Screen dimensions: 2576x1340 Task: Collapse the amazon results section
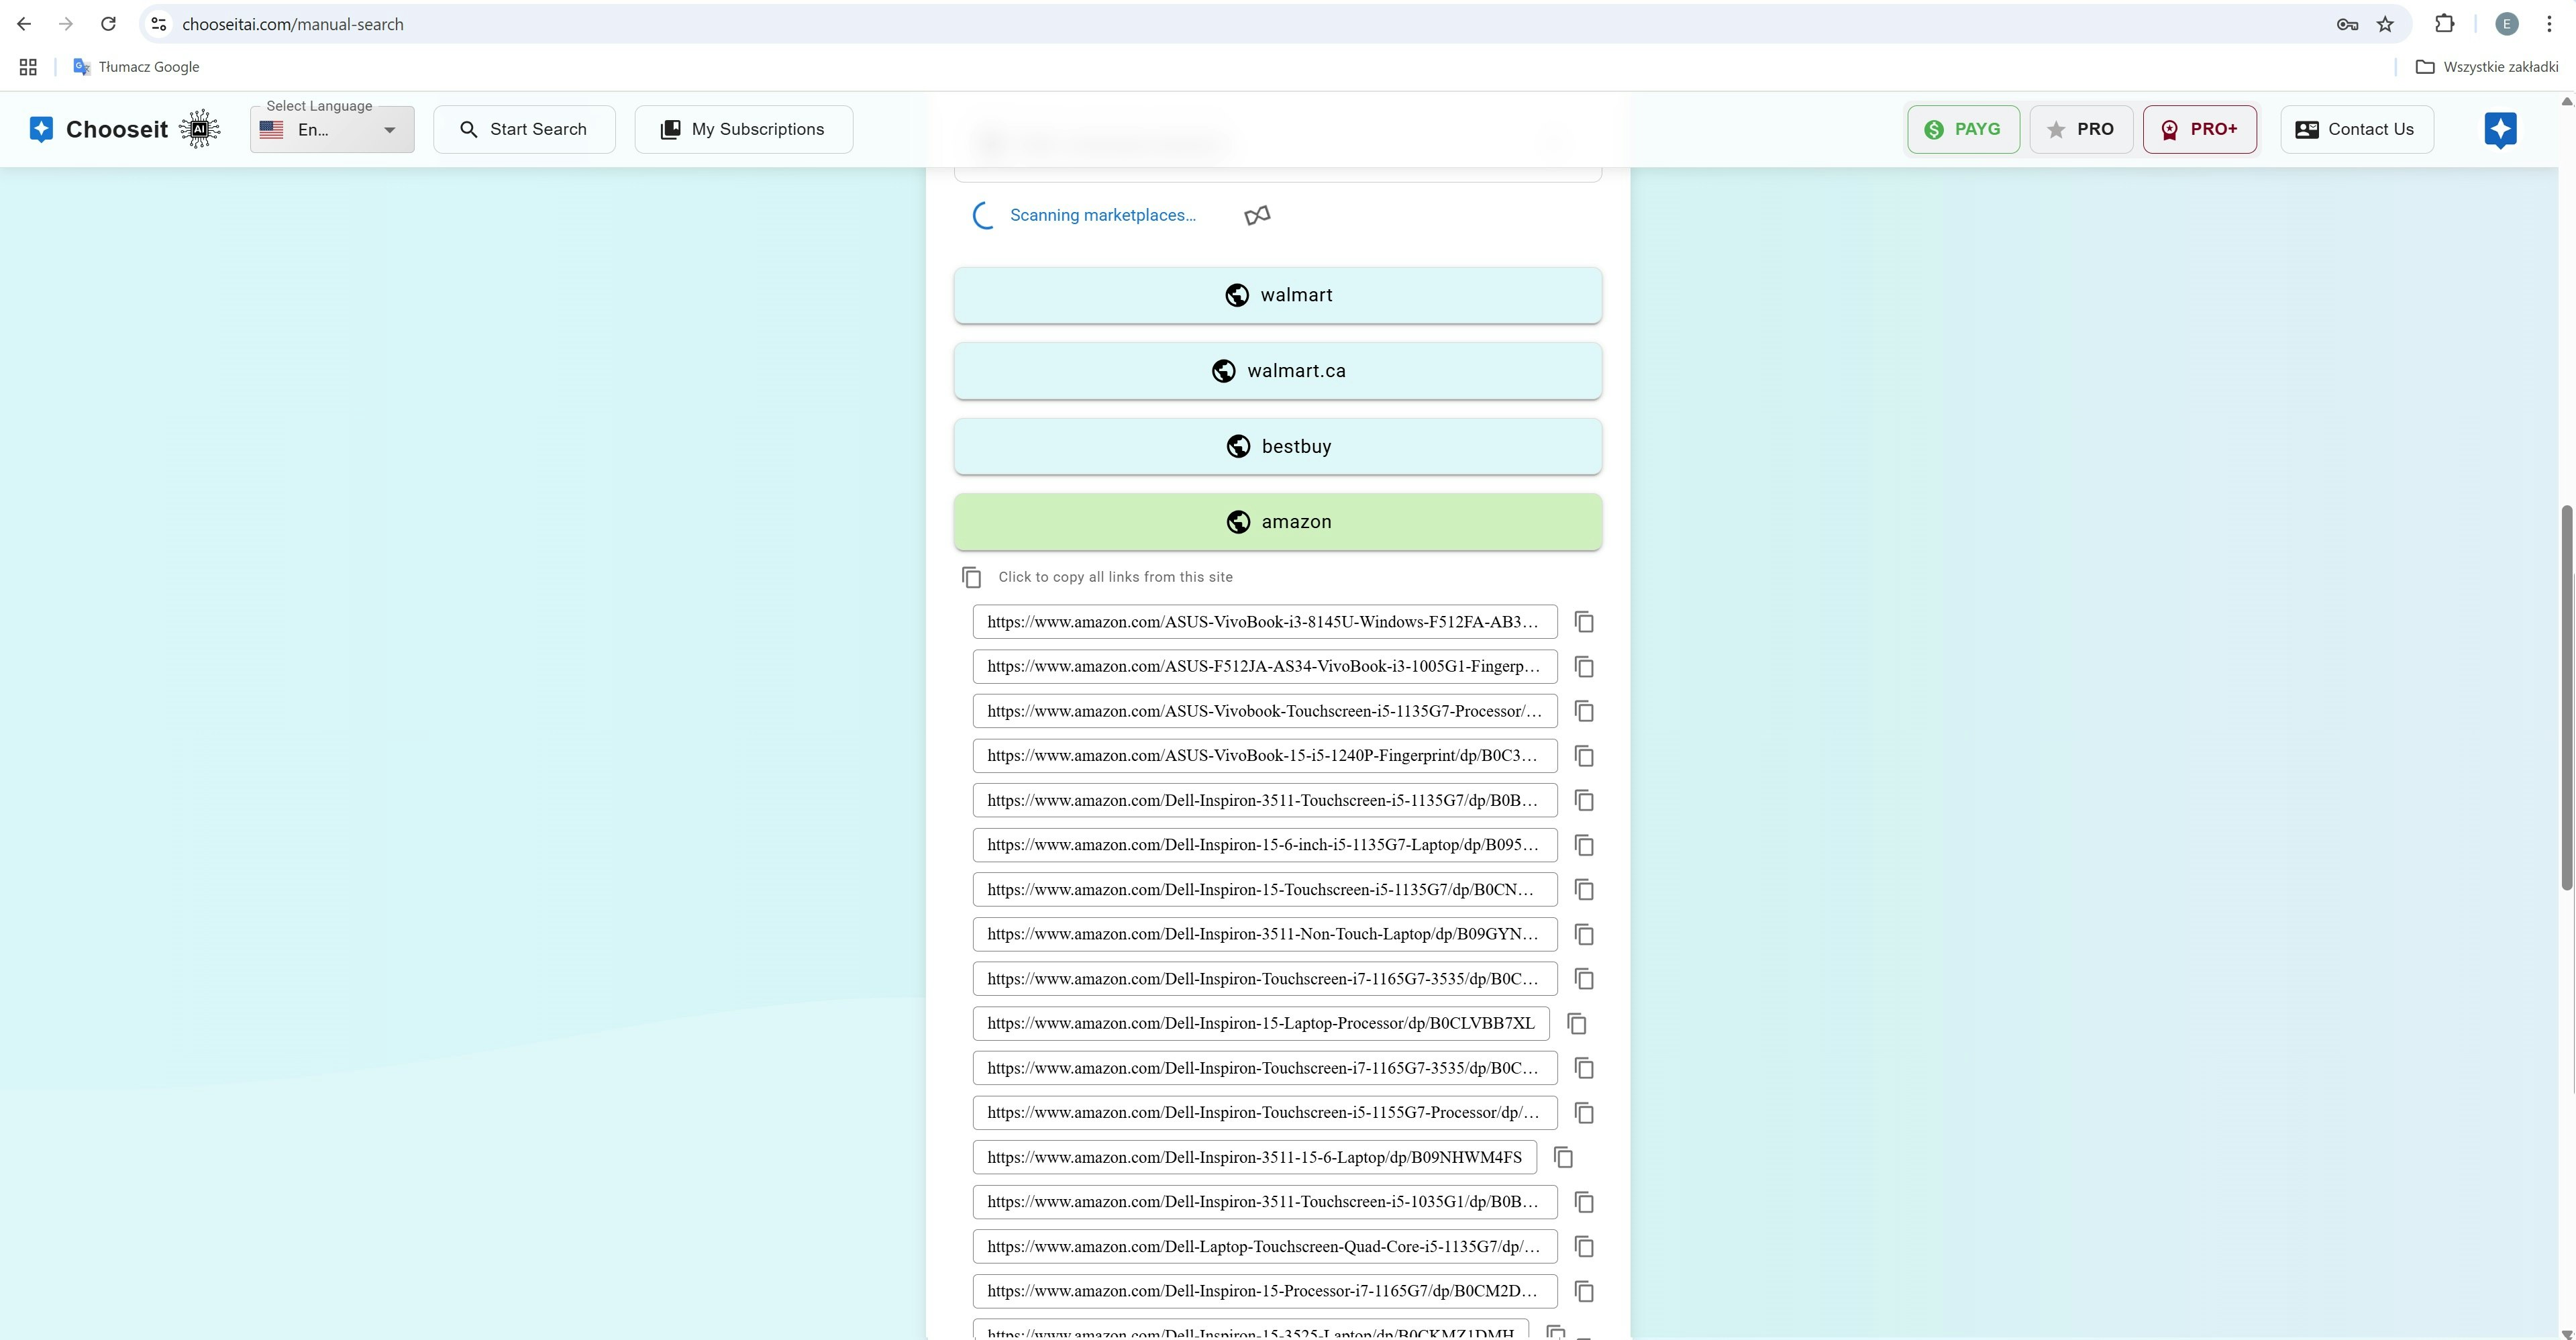(x=1277, y=522)
